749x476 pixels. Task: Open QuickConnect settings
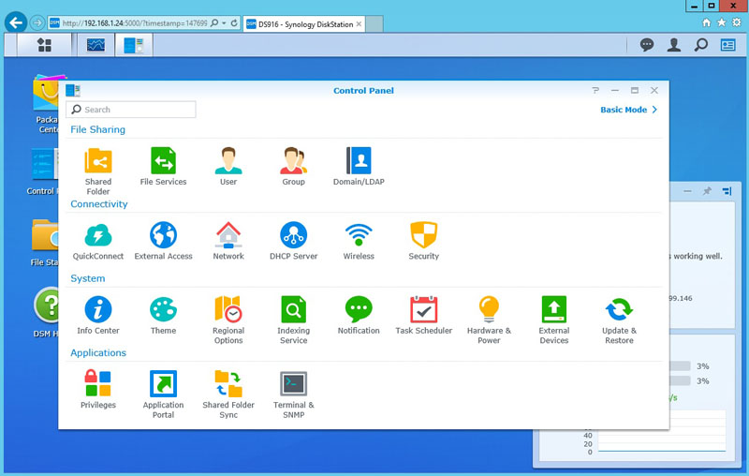(98, 241)
